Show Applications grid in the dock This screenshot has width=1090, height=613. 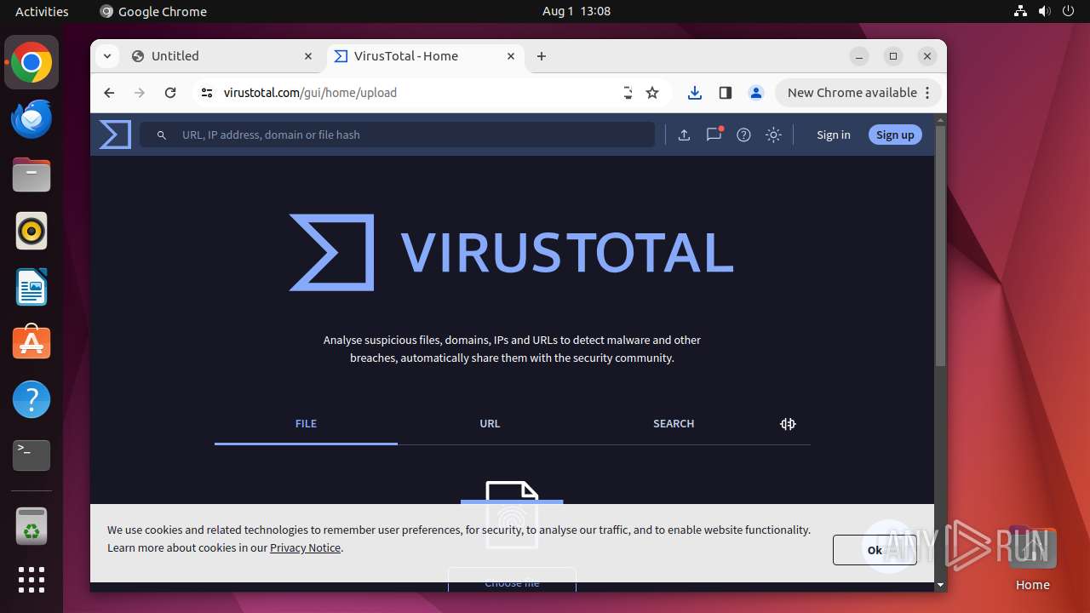pyautogui.click(x=32, y=580)
